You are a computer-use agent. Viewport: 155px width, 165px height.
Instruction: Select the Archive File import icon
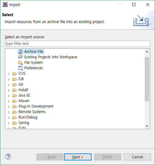20,52
